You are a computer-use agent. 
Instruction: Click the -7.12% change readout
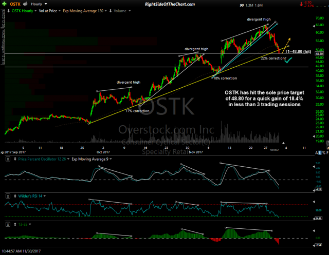click(x=309, y=6)
